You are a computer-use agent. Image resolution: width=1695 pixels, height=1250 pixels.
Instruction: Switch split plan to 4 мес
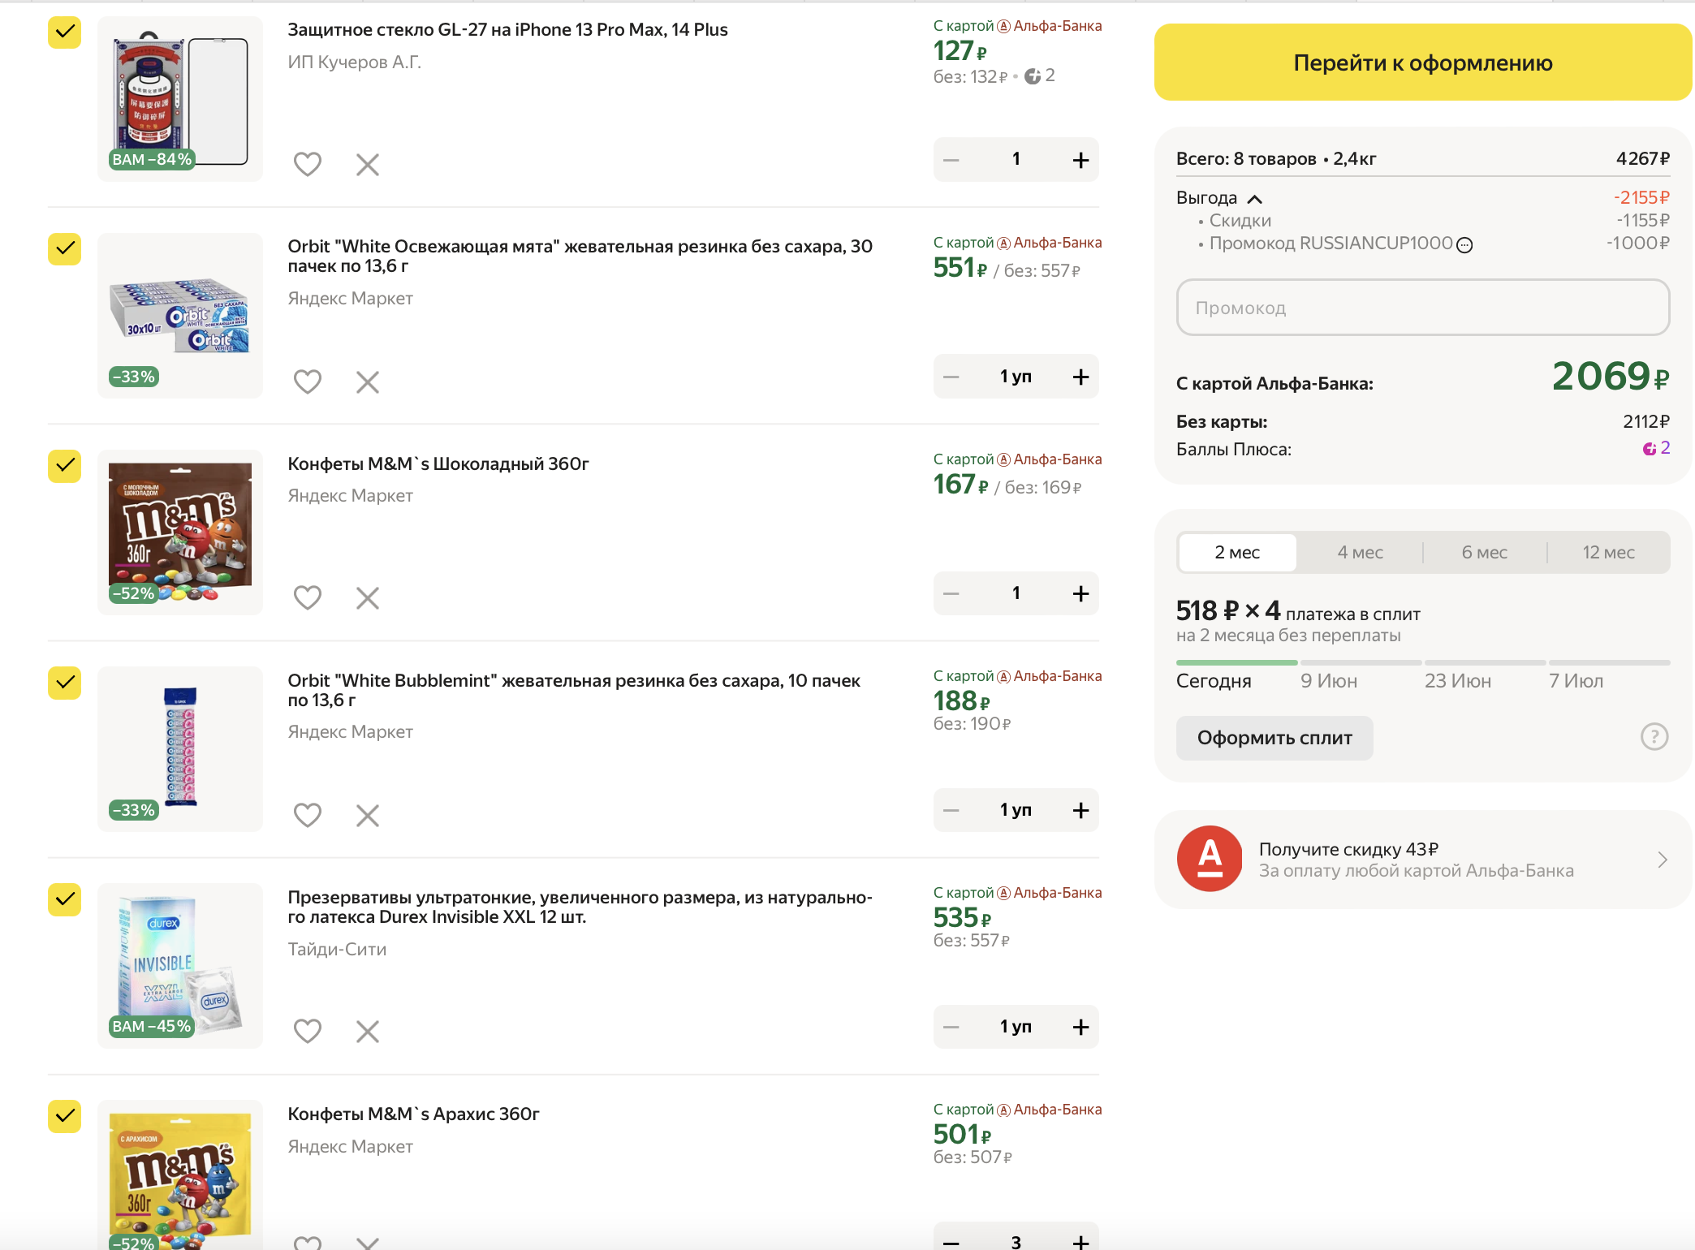click(x=1361, y=553)
